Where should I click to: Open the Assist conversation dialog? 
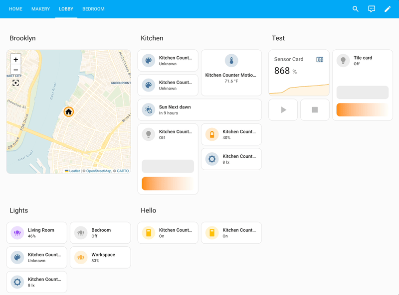click(x=371, y=8)
